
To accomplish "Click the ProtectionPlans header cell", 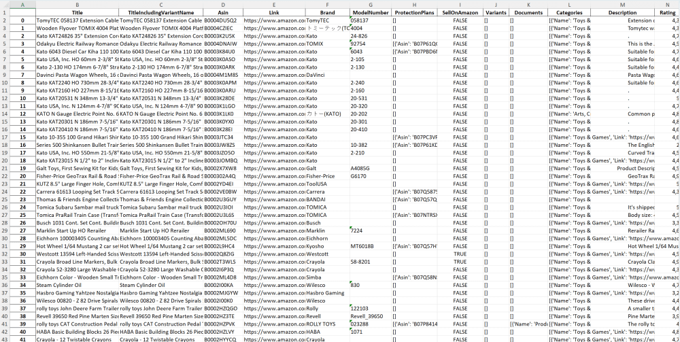I will tap(415, 12).
